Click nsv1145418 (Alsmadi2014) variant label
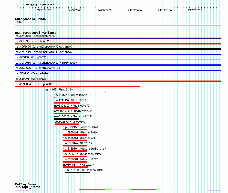 point(72,95)
